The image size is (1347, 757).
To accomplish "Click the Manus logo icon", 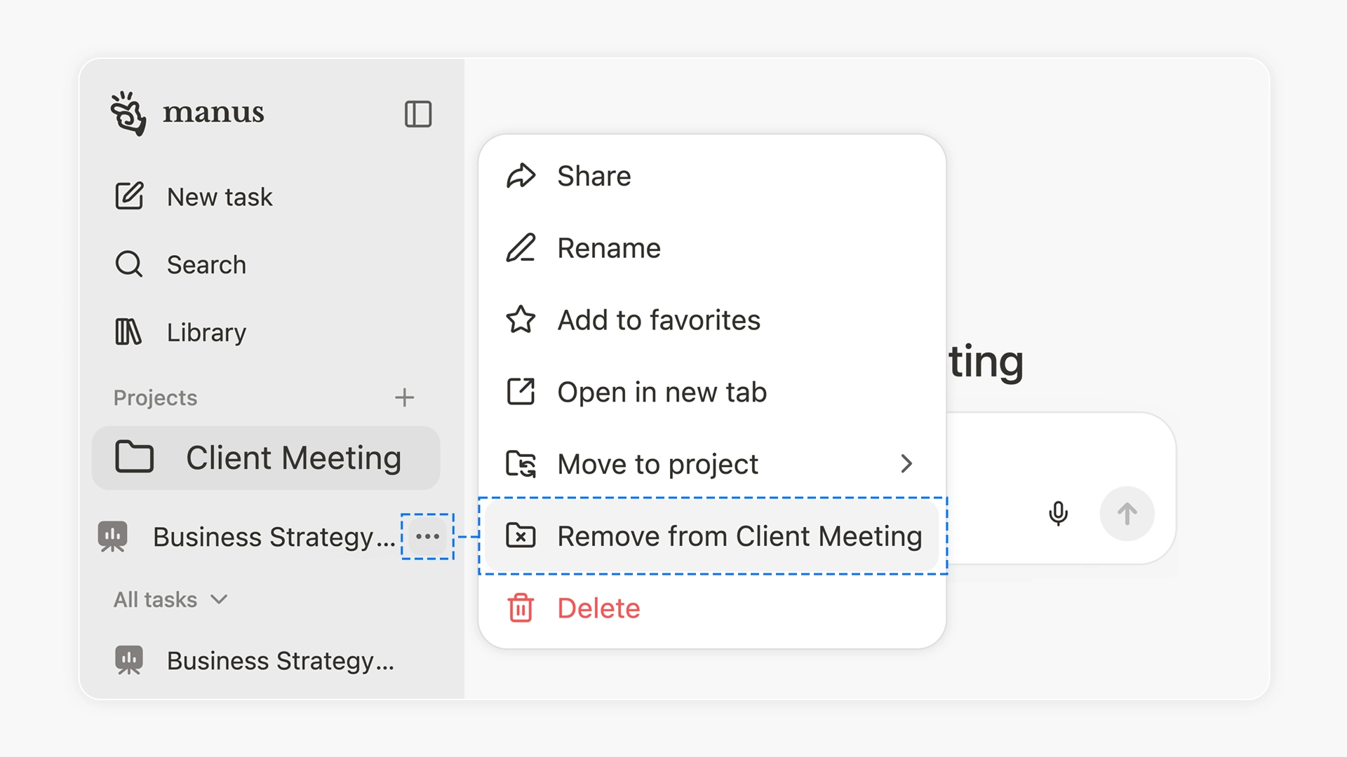I will click(128, 113).
